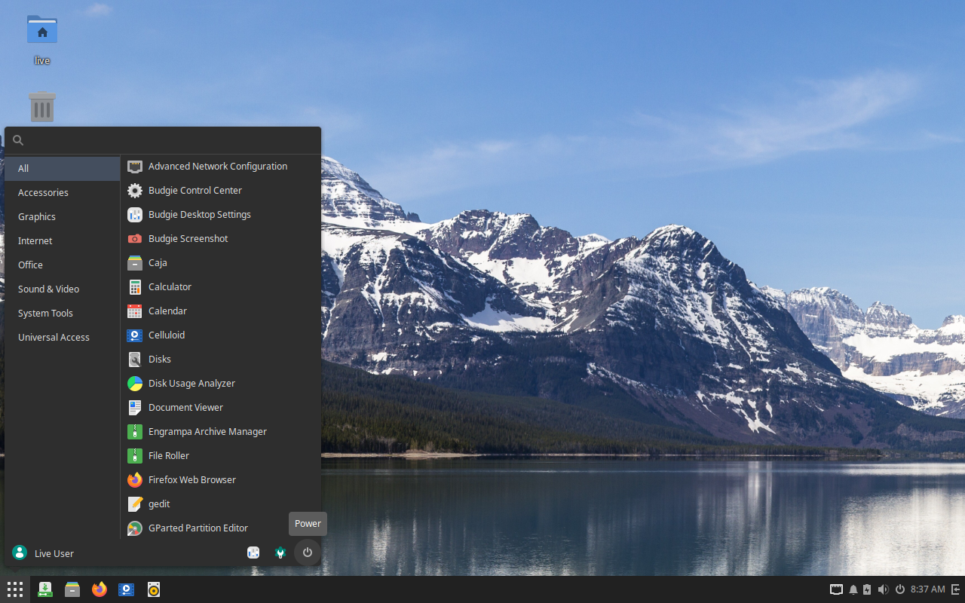This screenshot has height=603, width=965.
Task: Open Budgie Desktop Settings from menu footer icon
Action: click(253, 552)
